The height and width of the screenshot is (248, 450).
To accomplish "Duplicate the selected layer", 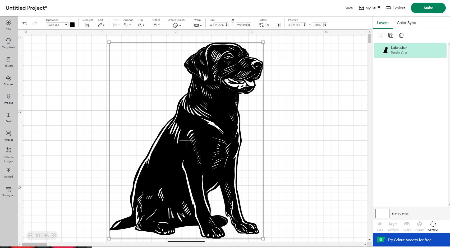I will [x=391, y=35].
